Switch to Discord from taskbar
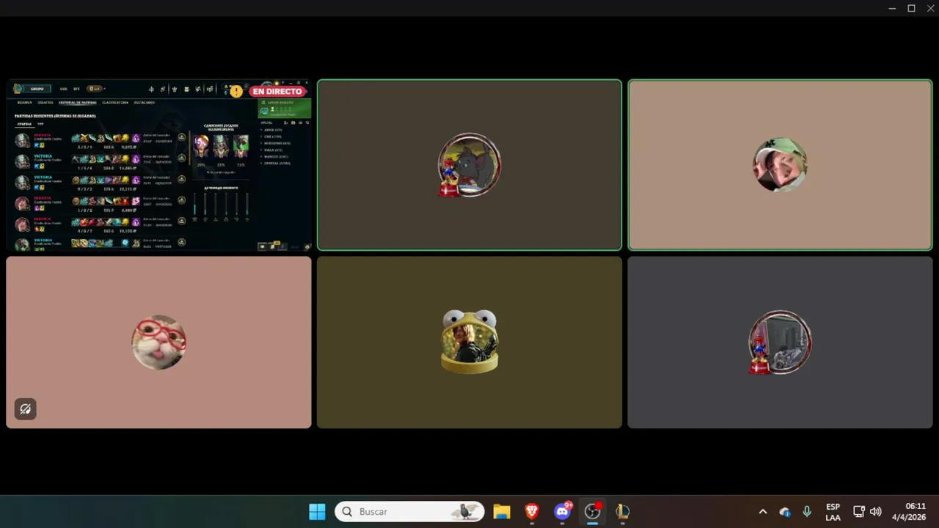 563,511
